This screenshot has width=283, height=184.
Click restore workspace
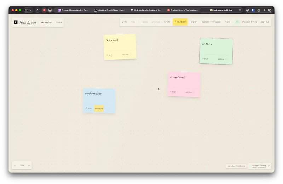(x=211, y=22)
